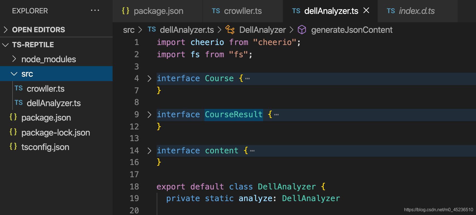
Task: Click class symbol icon in breadcrumb
Action: point(230,29)
